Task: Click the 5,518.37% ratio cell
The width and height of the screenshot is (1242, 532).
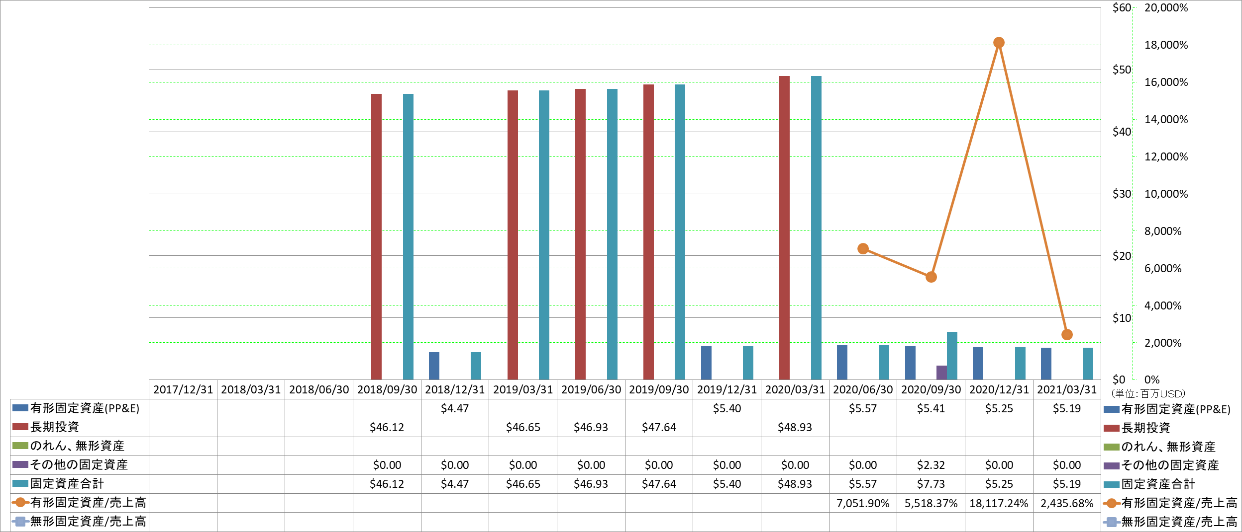Action: click(x=931, y=503)
